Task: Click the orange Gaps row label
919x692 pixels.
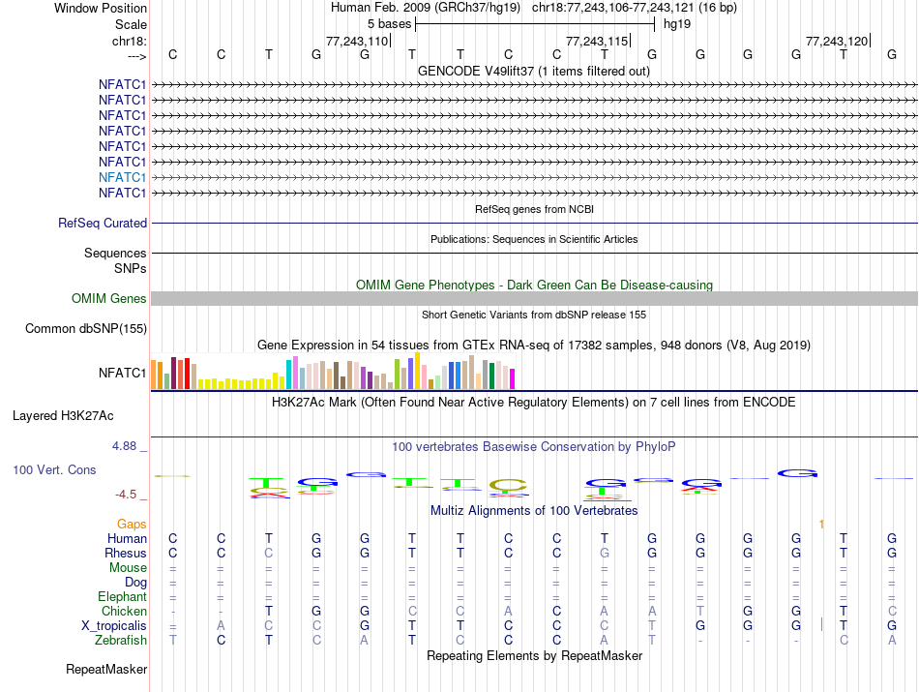Action: [x=132, y=524]
